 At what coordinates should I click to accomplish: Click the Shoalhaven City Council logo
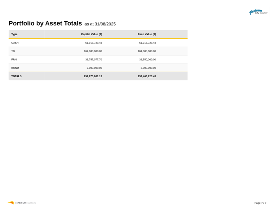tap(258, 12)
